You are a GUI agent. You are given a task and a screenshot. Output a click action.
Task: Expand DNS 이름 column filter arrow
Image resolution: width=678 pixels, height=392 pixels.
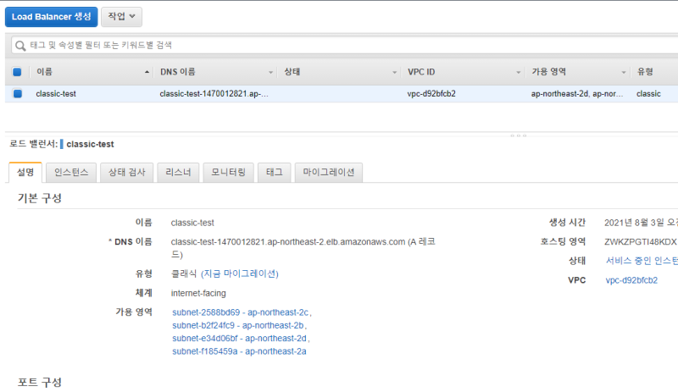(x=271, y=72)
